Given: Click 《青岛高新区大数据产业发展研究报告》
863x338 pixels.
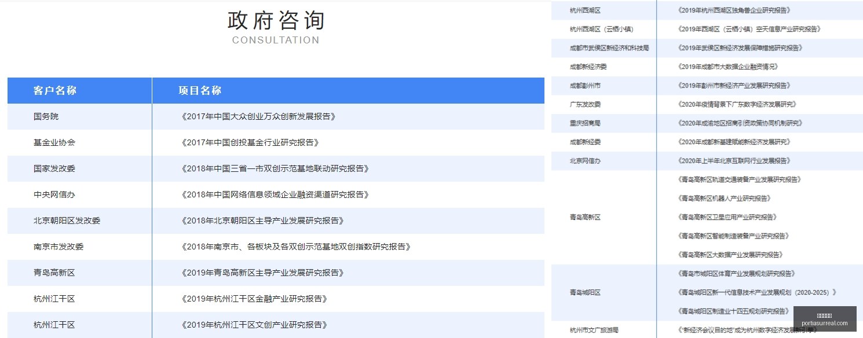Looking at the screenshot, I should click(730, 255).
